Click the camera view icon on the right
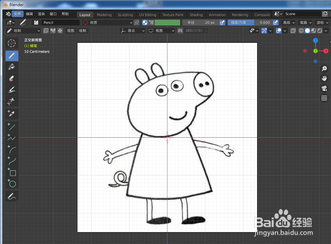Screen dimensions: 331x244 (324, 88)
